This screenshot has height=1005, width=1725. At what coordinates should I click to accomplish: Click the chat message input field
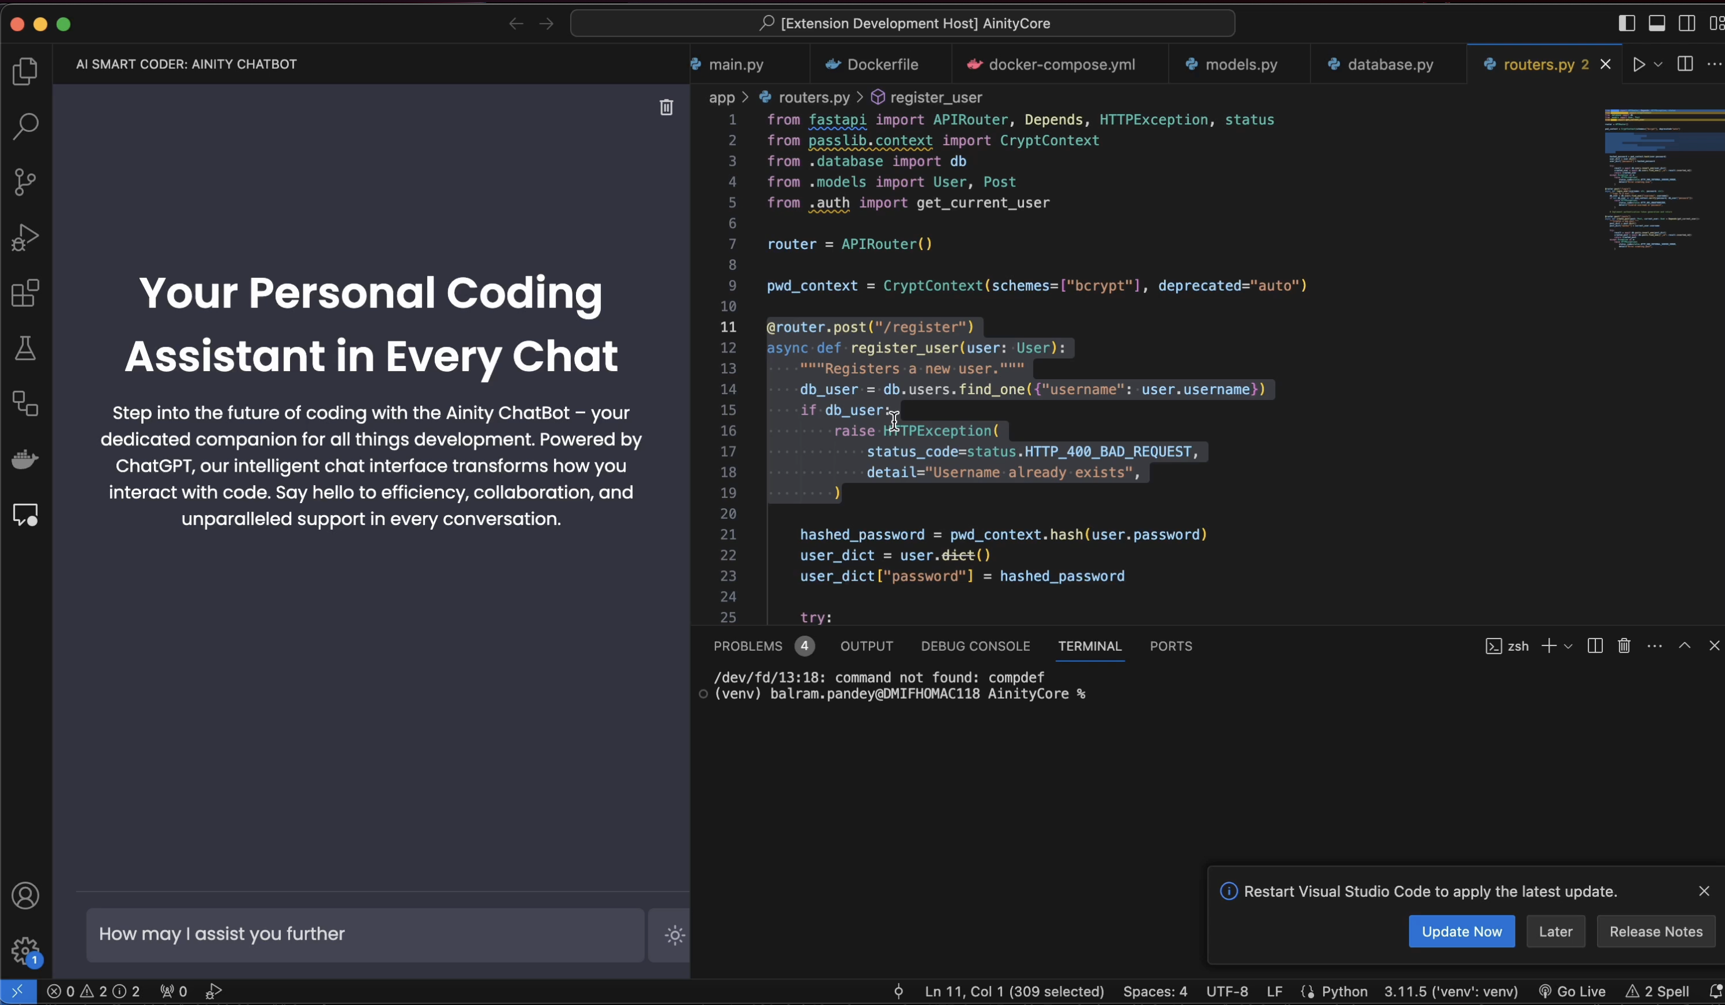tap(365, 935)
